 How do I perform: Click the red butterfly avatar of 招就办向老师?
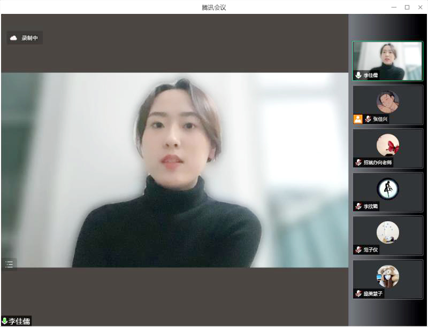tap(387, 145)
